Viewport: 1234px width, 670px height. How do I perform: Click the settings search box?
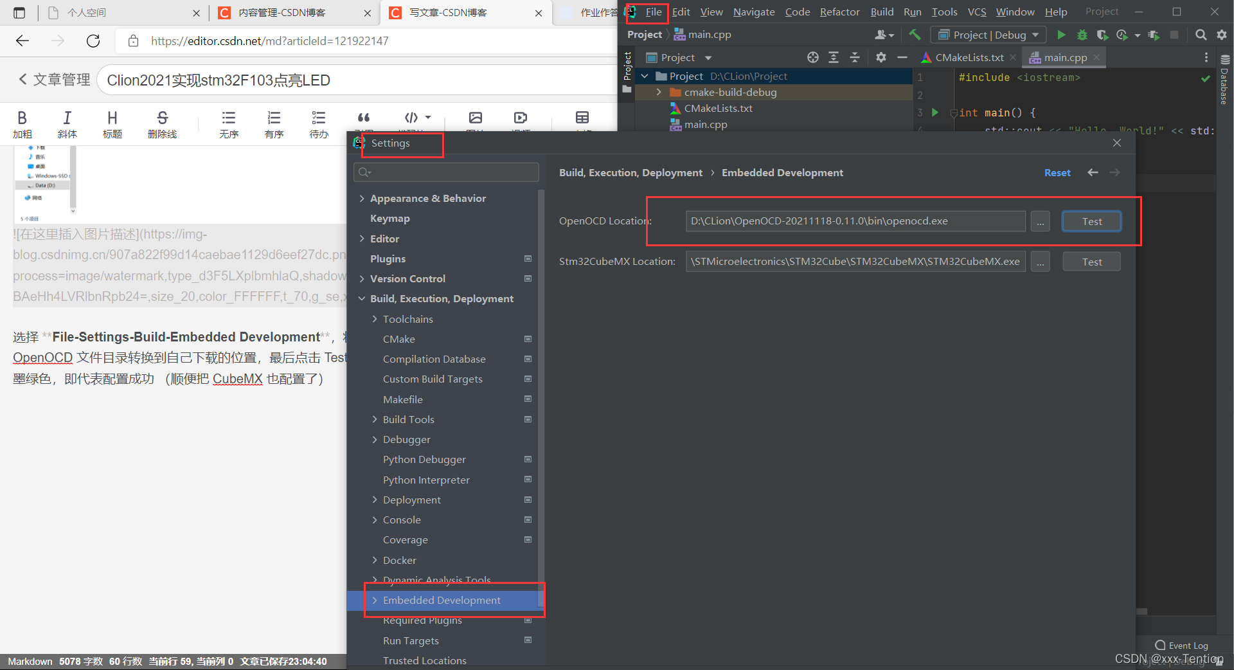[446, 172]
